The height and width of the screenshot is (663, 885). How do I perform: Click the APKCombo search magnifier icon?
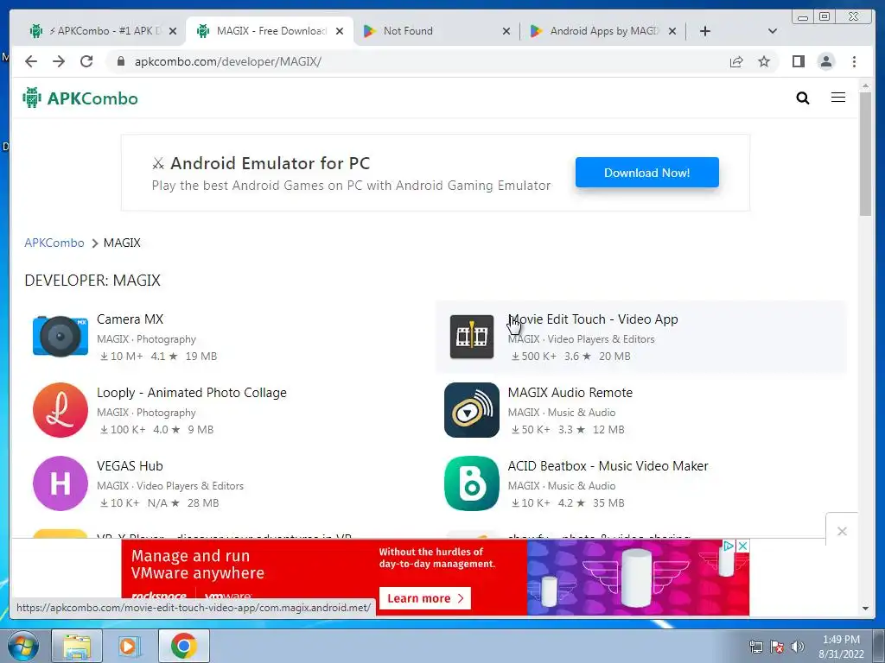point(803,98)
